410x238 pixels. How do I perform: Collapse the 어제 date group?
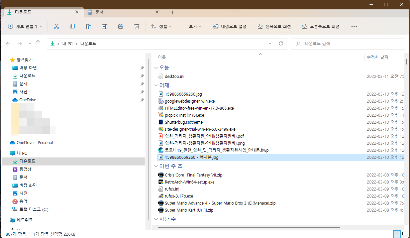(156, 85)
